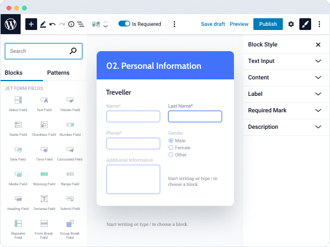Open the list view outline icon
The image size is (330, 247).
81,24
